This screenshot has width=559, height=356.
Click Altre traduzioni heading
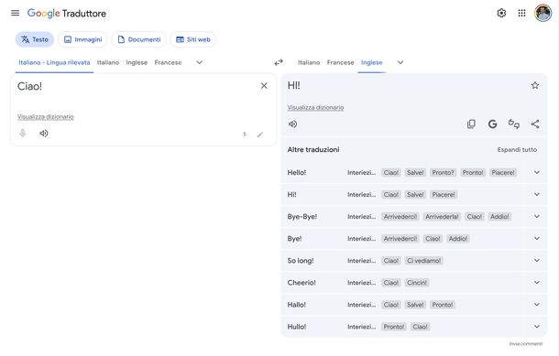(313, 150)
